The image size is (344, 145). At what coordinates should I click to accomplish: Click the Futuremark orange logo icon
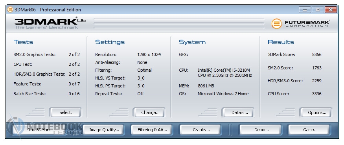point(276,24)
